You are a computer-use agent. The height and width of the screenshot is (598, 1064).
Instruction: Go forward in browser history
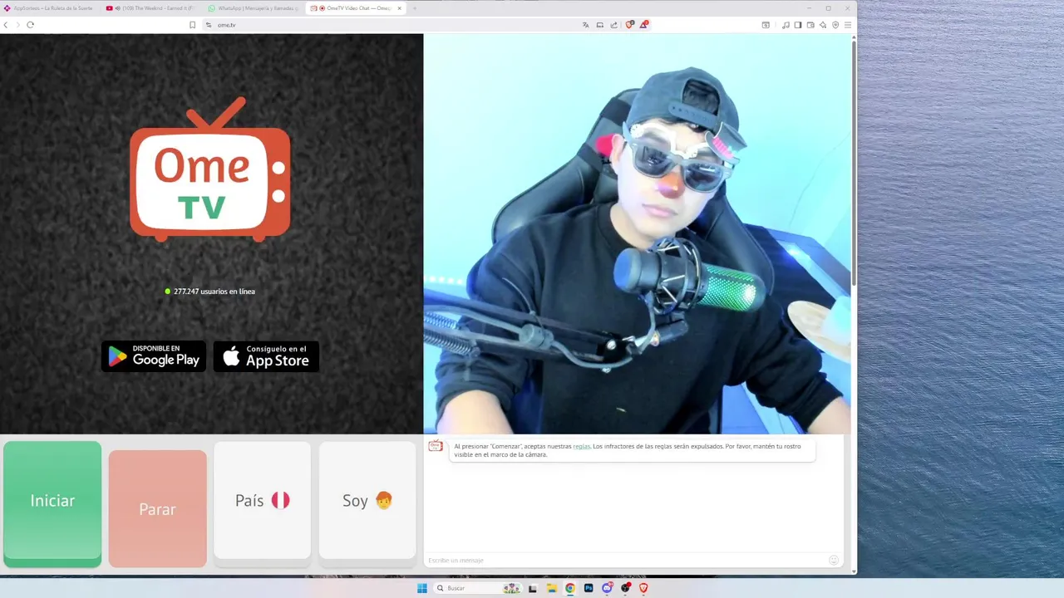coord(17,25)
